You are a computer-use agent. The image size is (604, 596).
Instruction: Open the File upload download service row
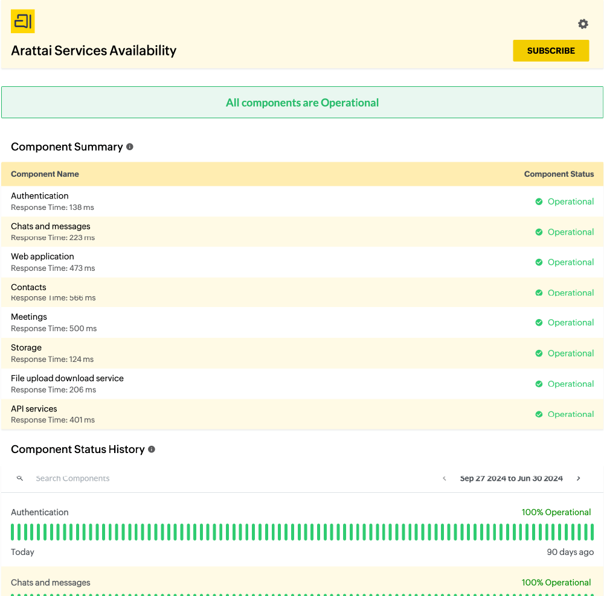67,379
